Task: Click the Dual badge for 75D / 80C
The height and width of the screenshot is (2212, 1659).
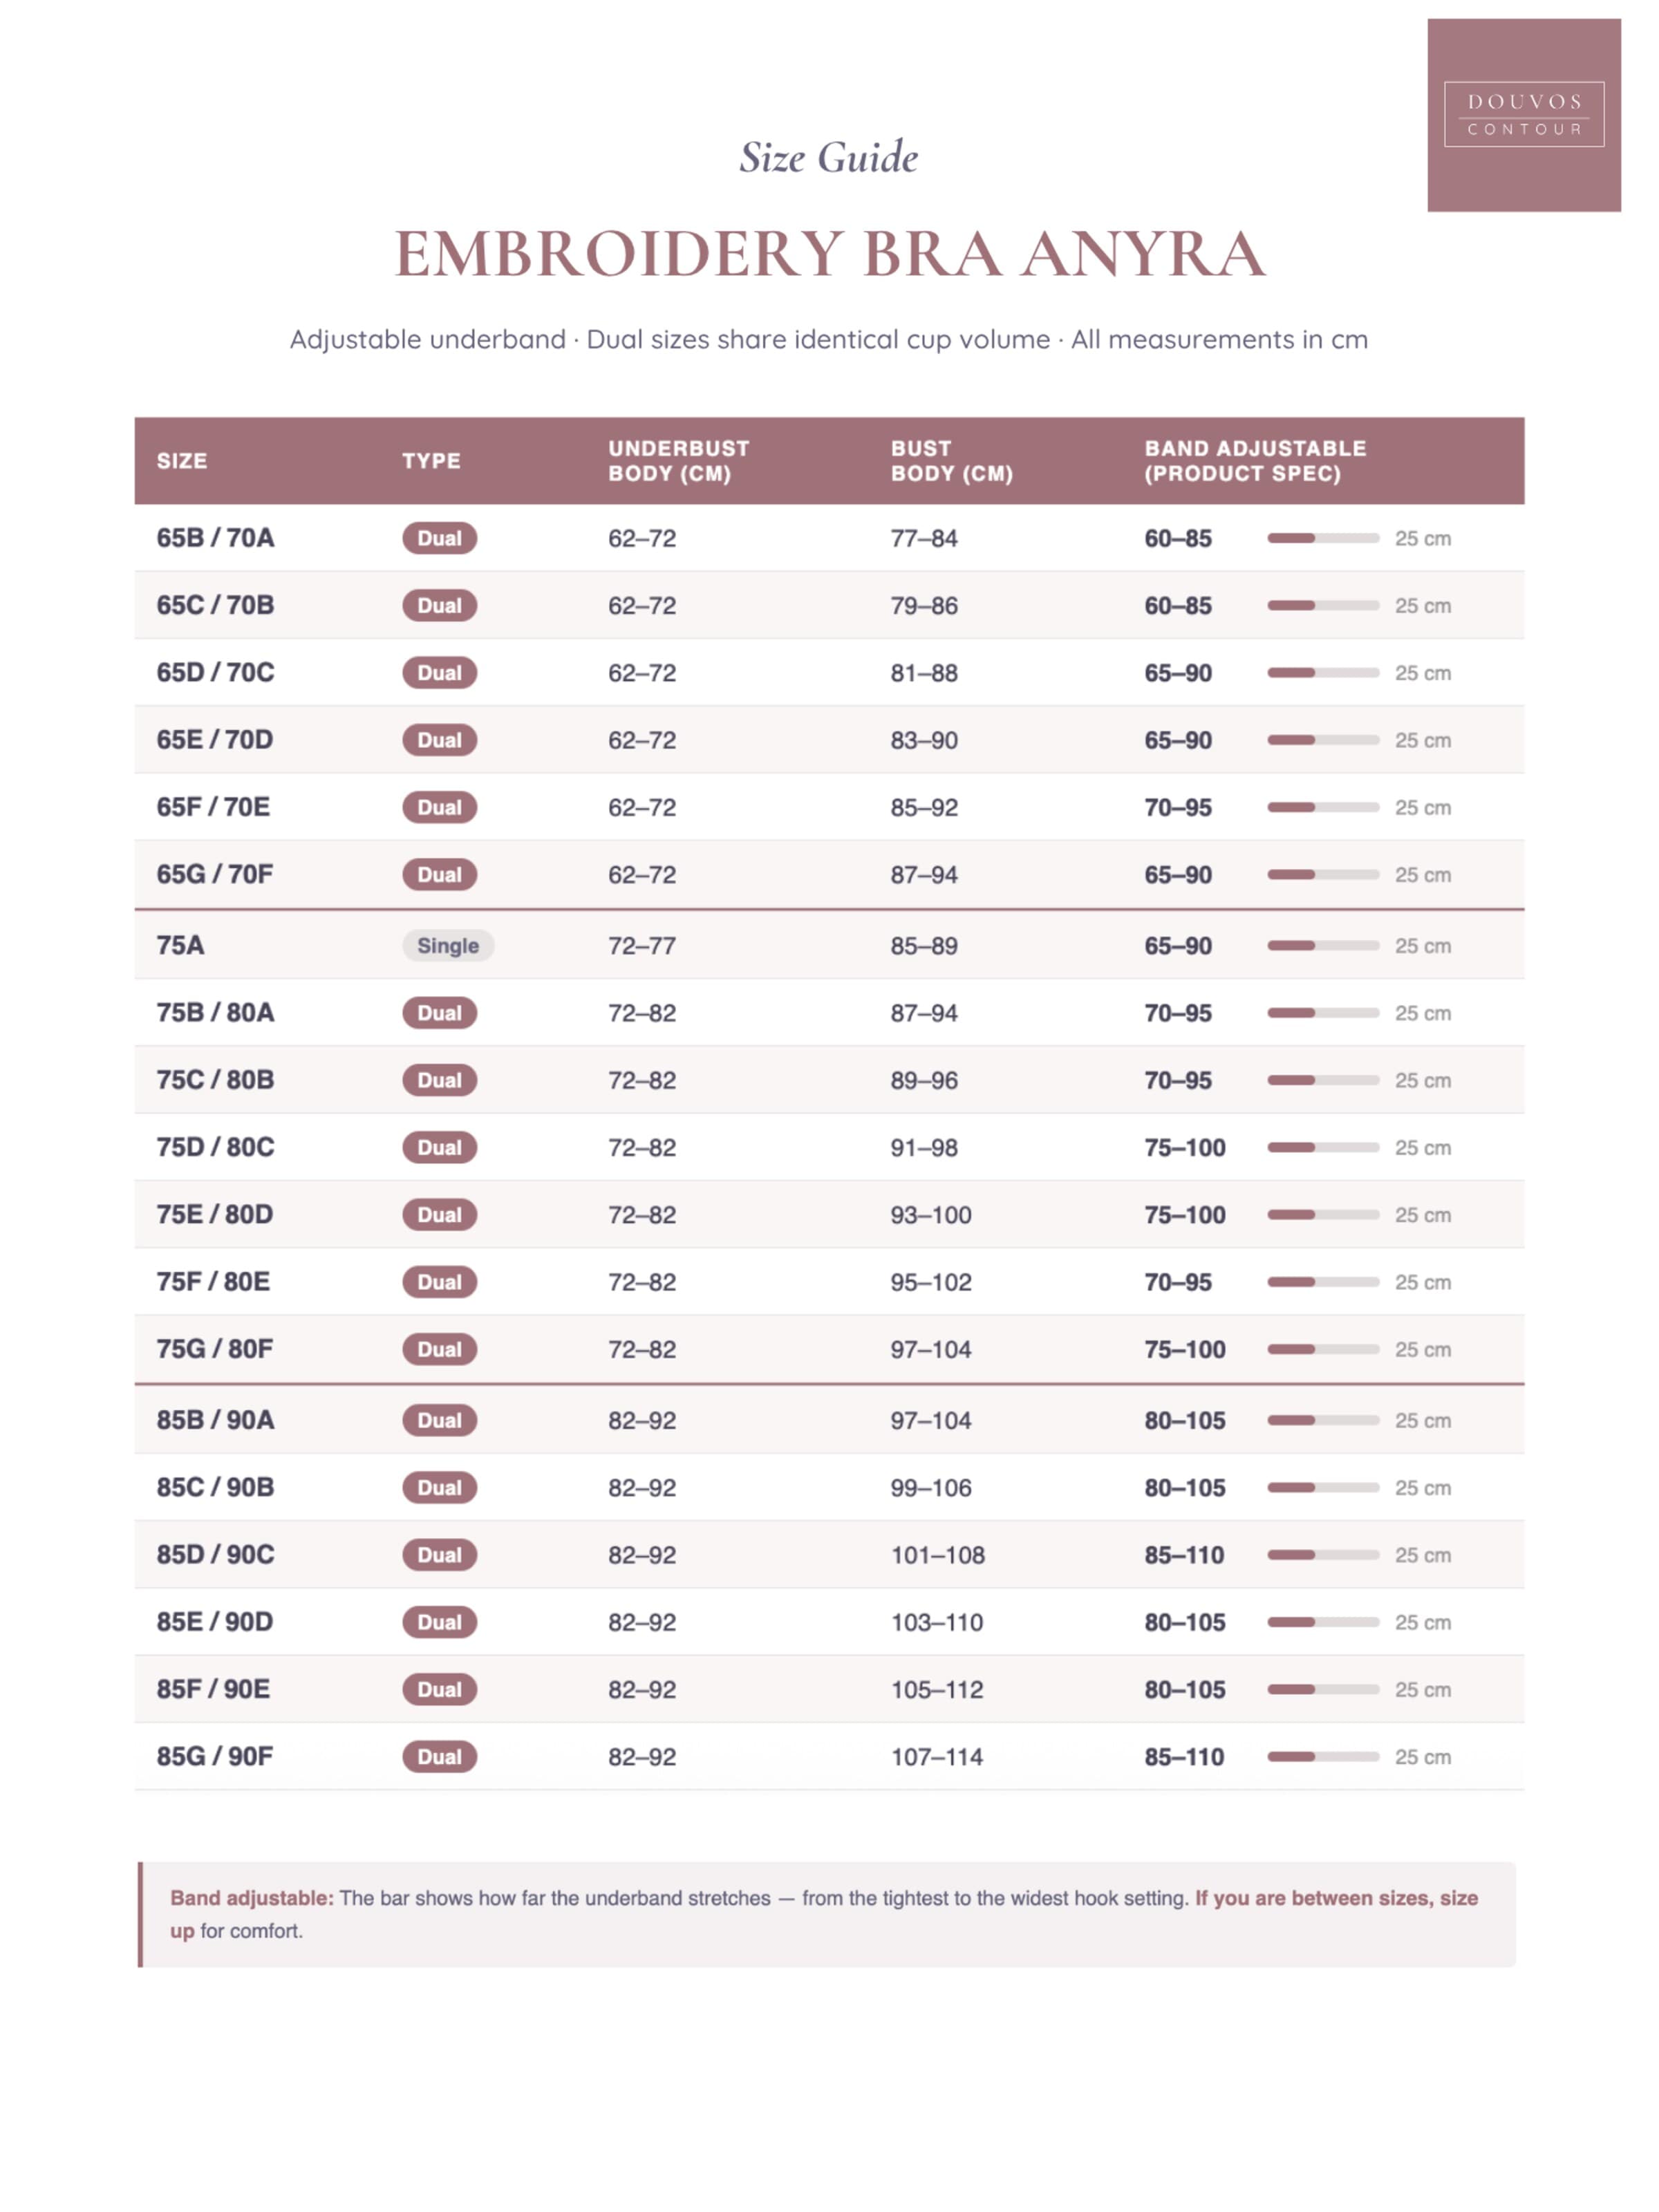Action: point(440,1147)
